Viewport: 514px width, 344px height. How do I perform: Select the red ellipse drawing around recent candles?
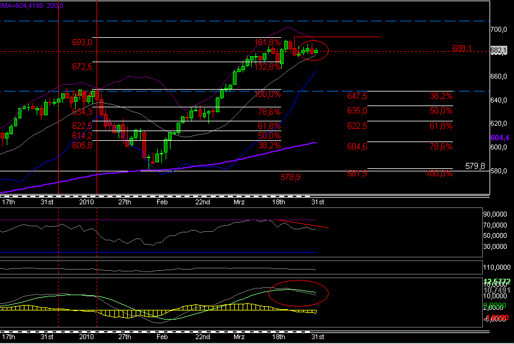(x=313, y=51)
